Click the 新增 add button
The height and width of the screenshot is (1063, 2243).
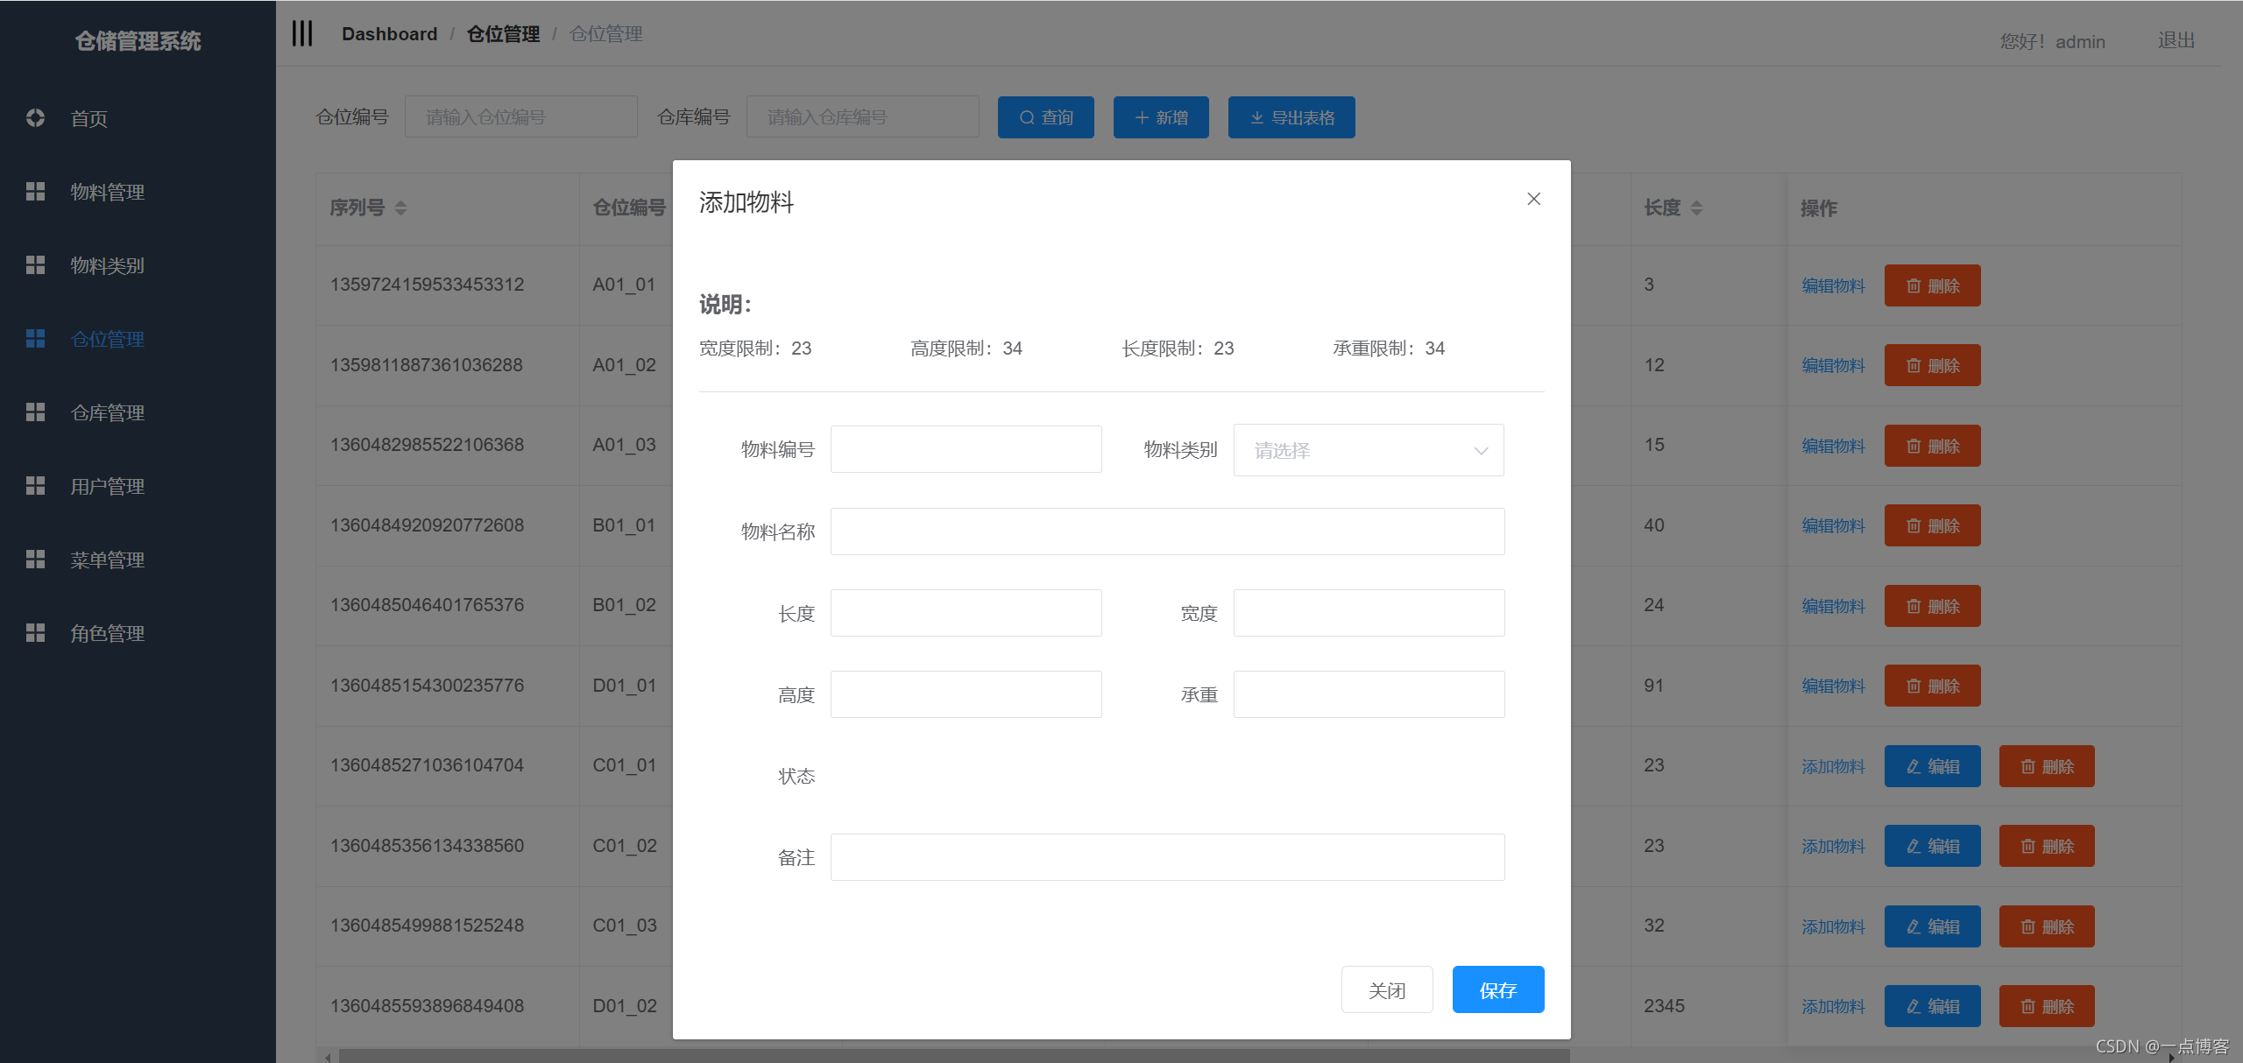[x=1161, y=117]
